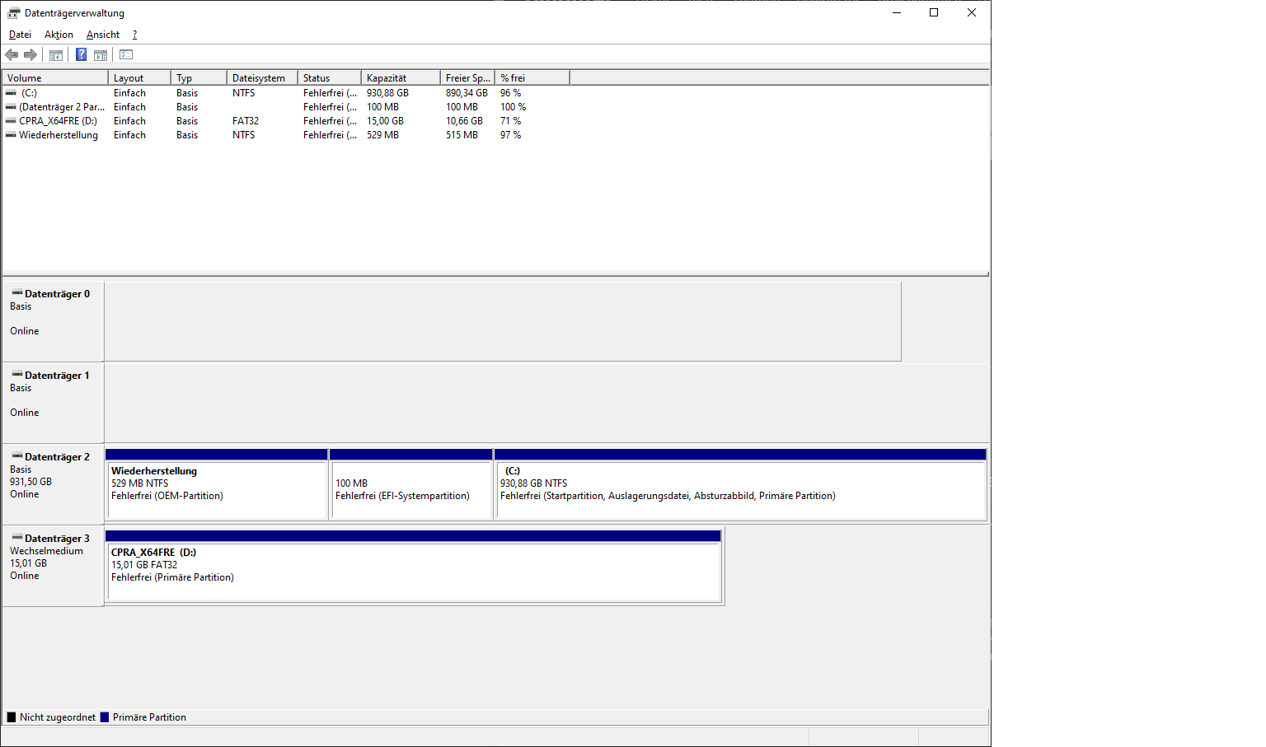The width and height of the screenshot is (1266, 747).
Task: Select the CPRA_X64FRE (D:) volume name
Action: pyautogui.click(x=58, y=121)
